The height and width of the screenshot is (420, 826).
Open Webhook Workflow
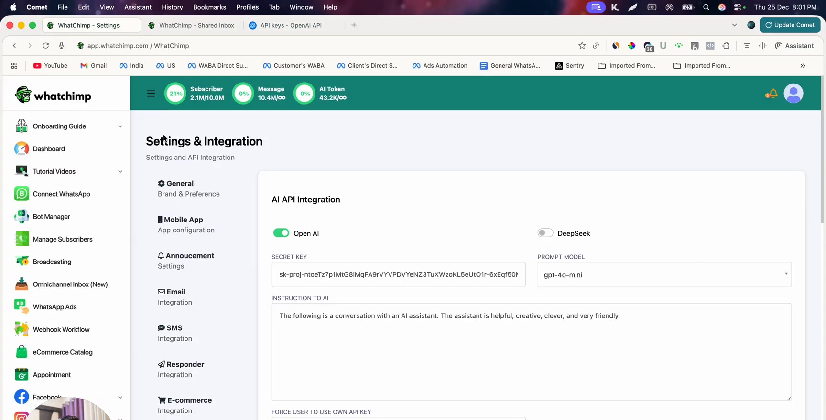point(61,329)
